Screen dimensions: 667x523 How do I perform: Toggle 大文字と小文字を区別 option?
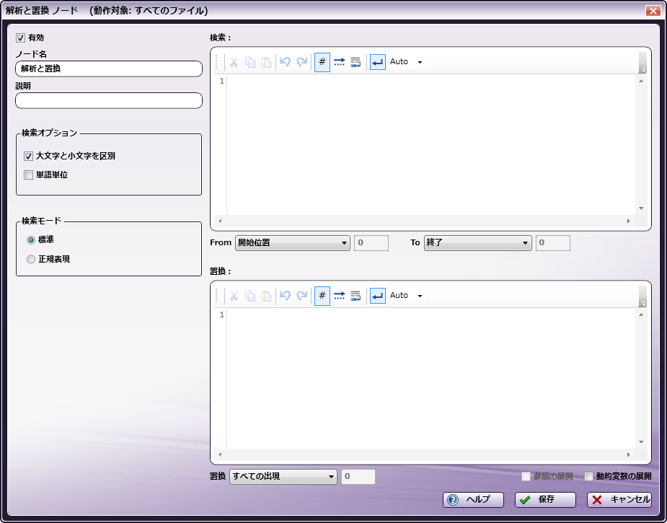pyautogui.click(x=29, y=156)
